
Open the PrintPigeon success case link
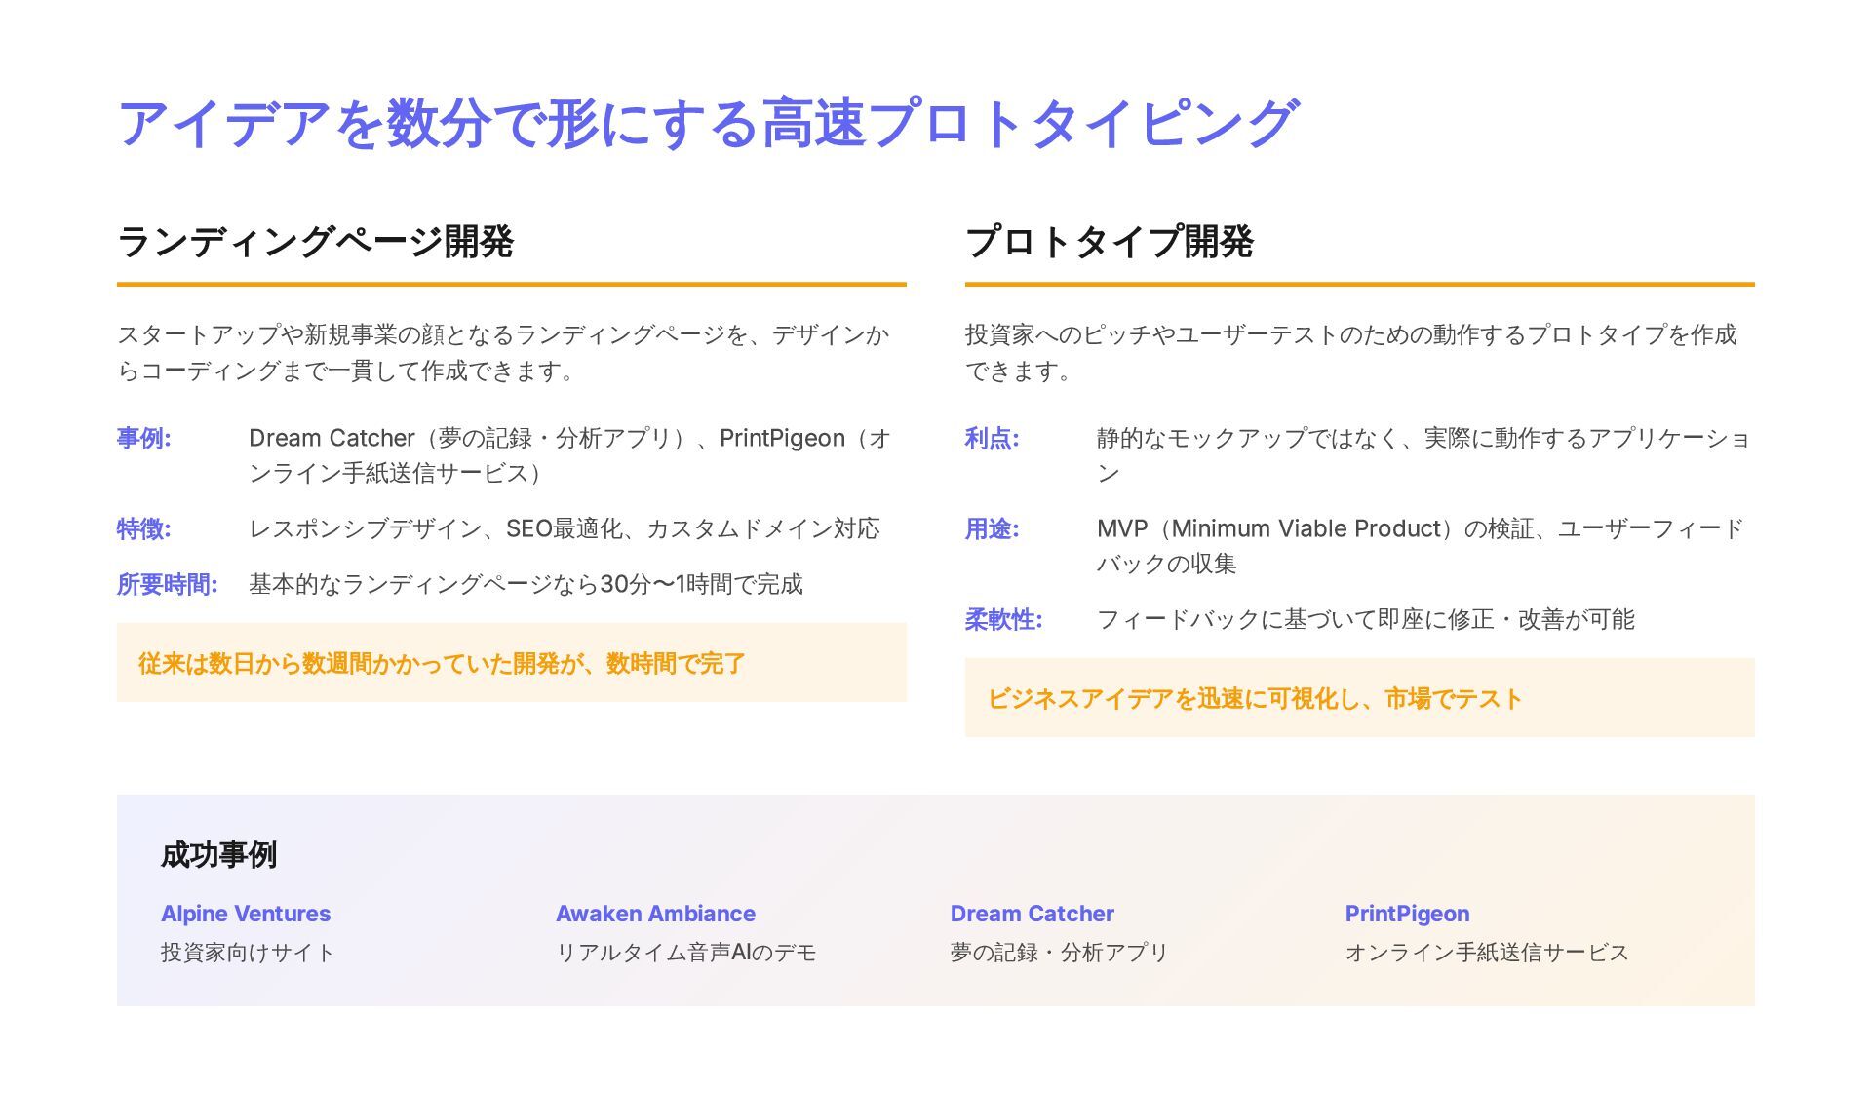click(1407, 914)
